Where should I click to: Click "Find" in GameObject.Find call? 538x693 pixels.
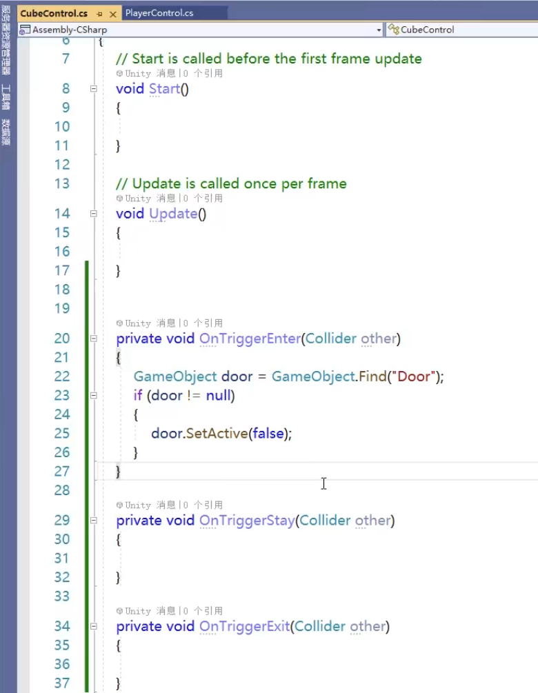click(372, 376)
